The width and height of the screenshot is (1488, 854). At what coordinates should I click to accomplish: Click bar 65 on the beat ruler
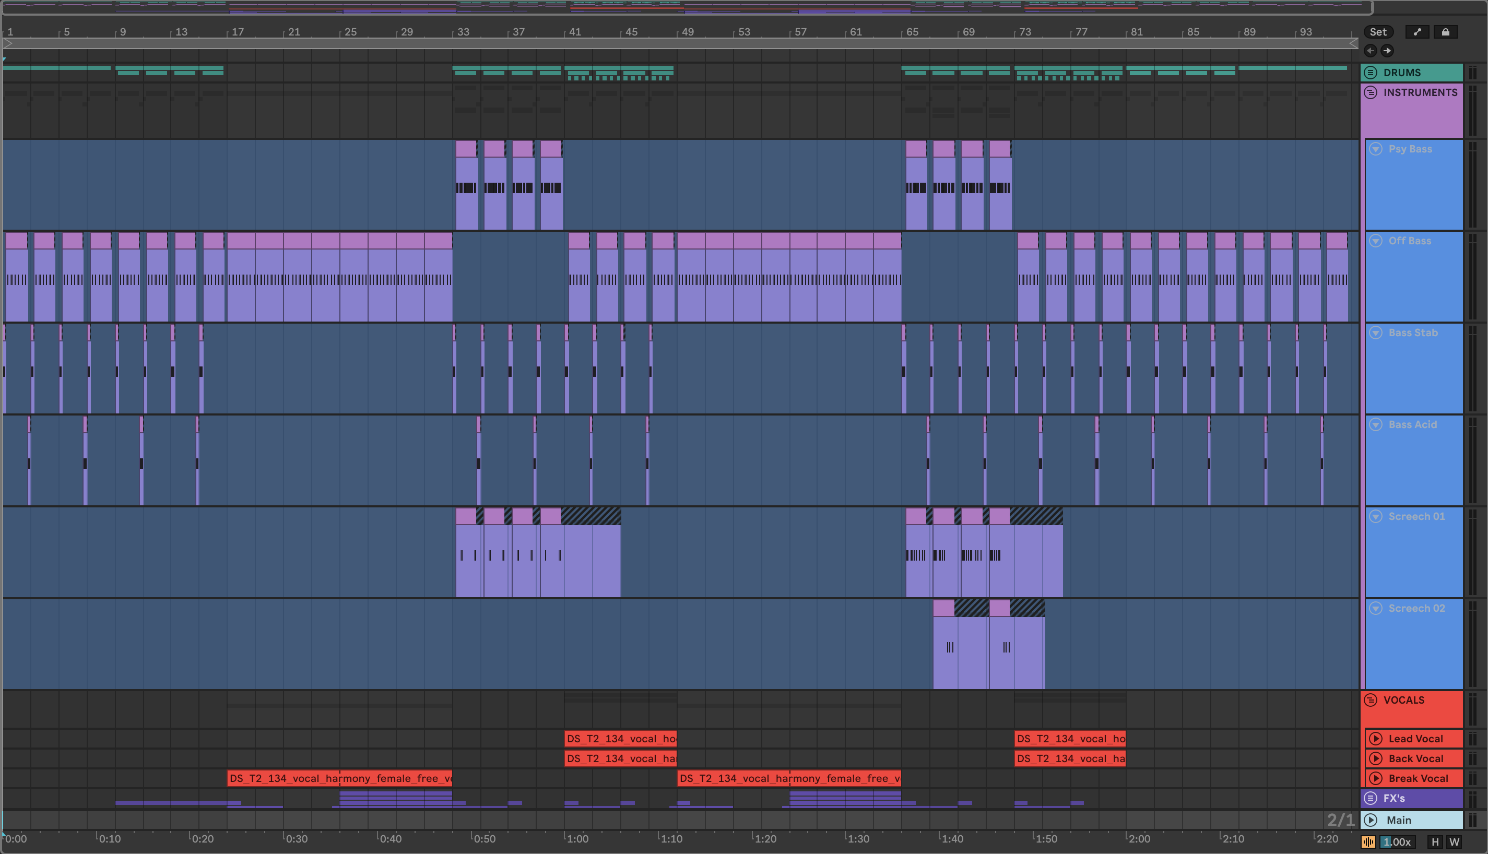click(912, 32)
